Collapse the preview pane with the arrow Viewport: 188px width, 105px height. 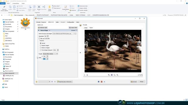click(80, 52)
